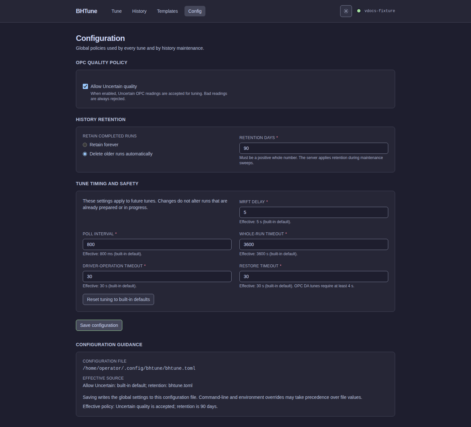Click Save configuration button

tap(99, 325)
